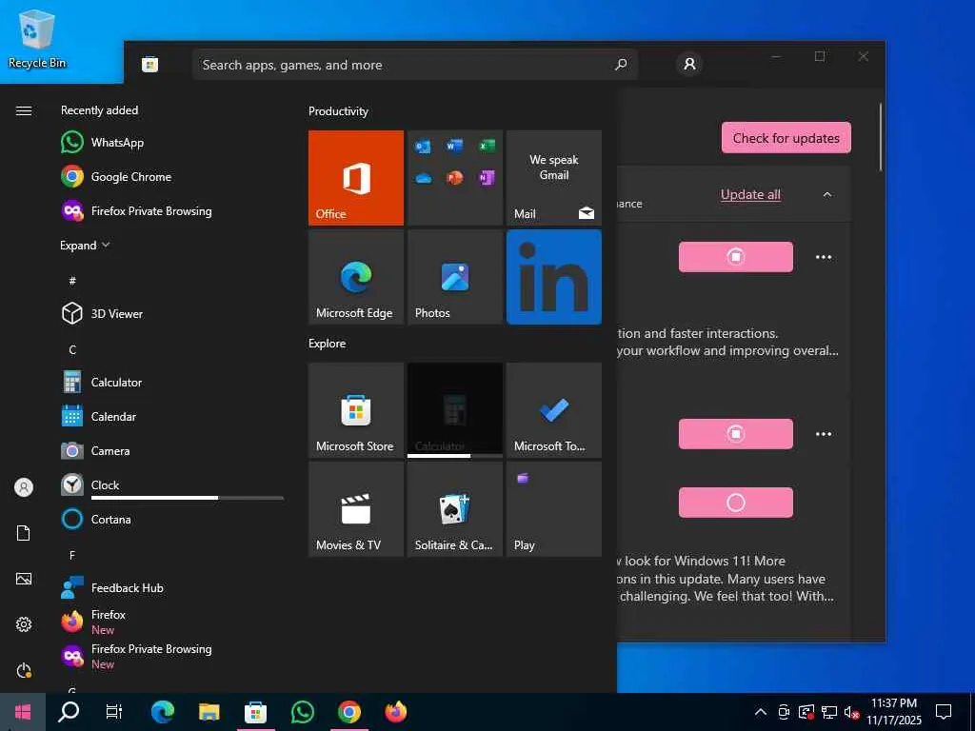Open more options for first update
Screen dimensions: 975x731
click(x=824, y=257)
